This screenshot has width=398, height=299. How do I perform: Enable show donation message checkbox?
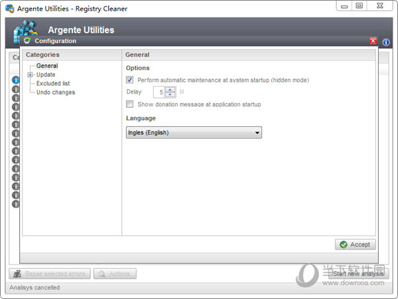pyautogui.click(x=130, y=104)
